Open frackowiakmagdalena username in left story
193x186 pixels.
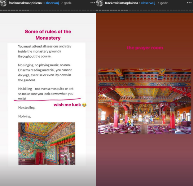[25, 3]
